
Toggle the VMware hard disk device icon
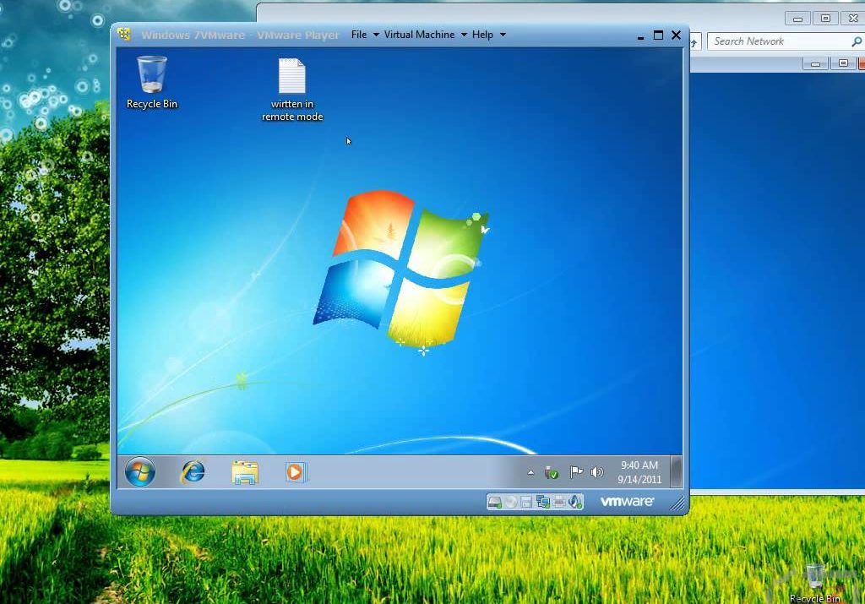pyautogui.click(x=495, y=502)
